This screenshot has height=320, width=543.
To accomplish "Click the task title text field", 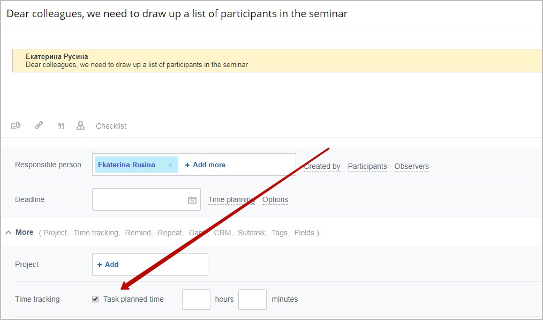I will [272, 14].
